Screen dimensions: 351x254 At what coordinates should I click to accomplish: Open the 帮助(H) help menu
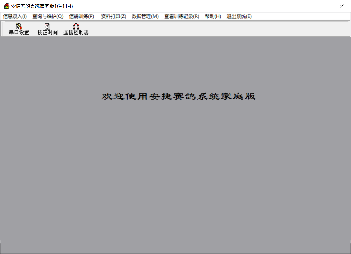coord(213,16)
